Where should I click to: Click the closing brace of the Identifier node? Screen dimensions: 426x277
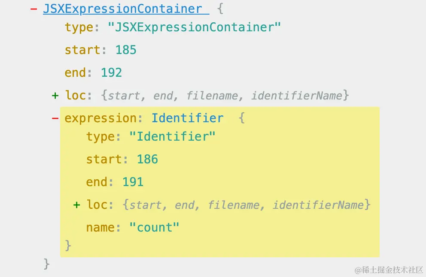(x=68, y=246)
